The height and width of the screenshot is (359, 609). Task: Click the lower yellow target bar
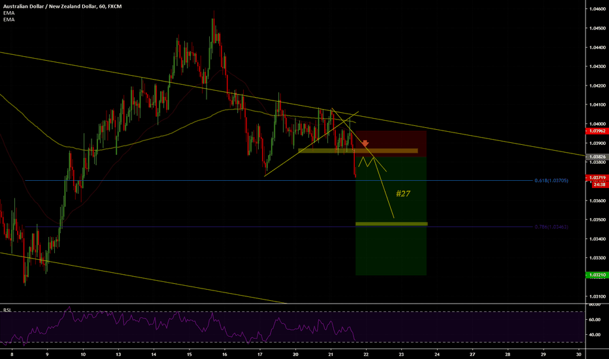pos(391,224)
